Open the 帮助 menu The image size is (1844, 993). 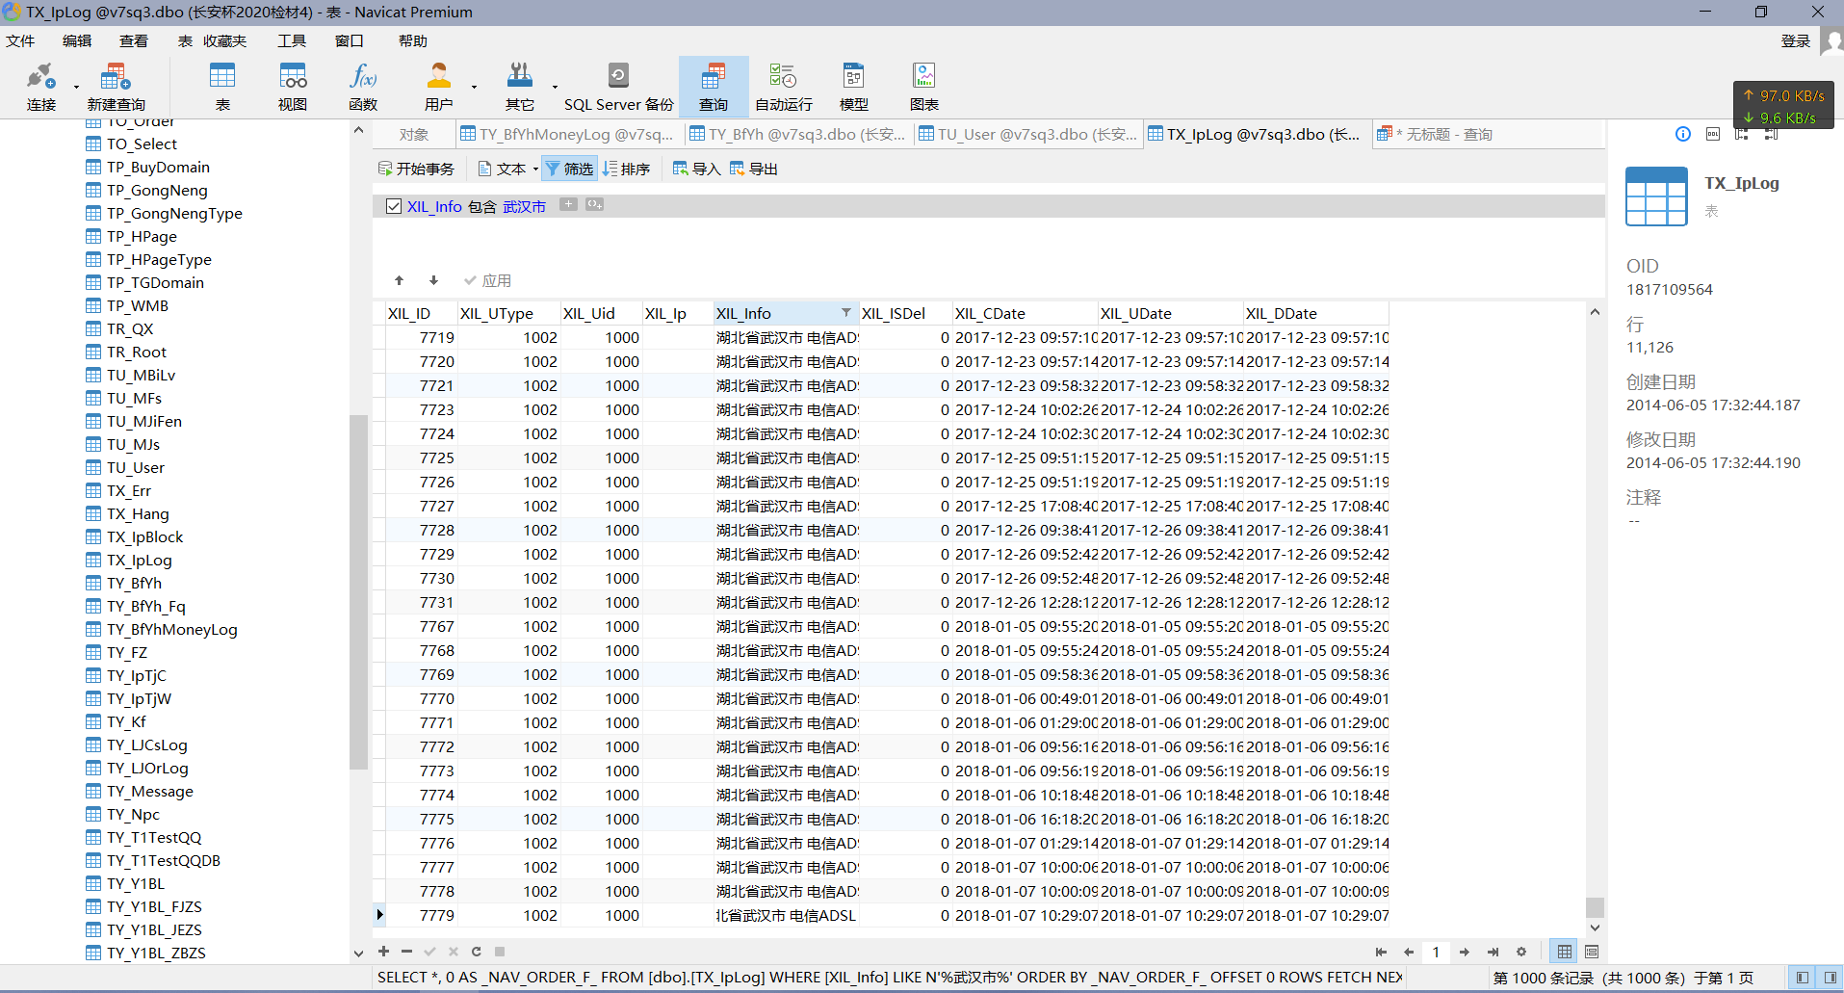click(413, 41)
